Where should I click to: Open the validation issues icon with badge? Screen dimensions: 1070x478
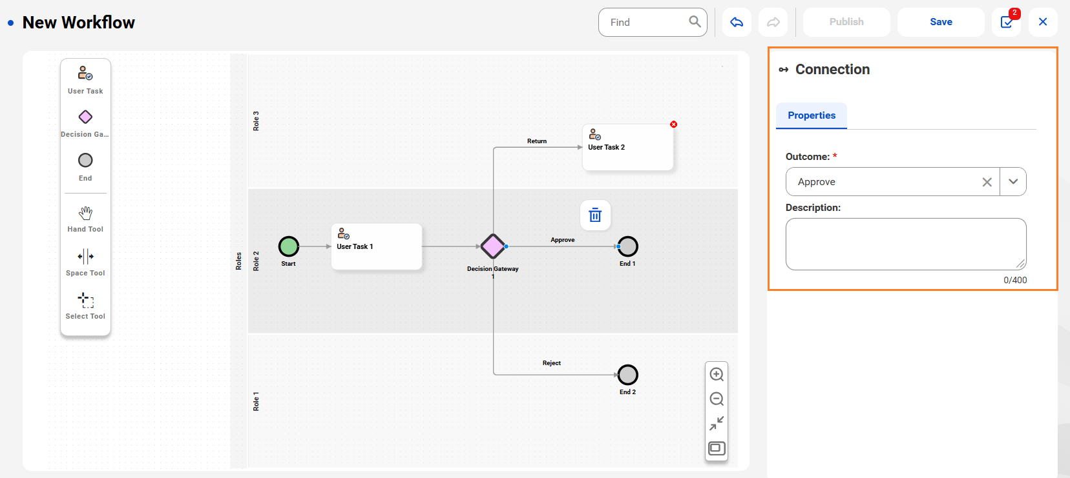1007,22
